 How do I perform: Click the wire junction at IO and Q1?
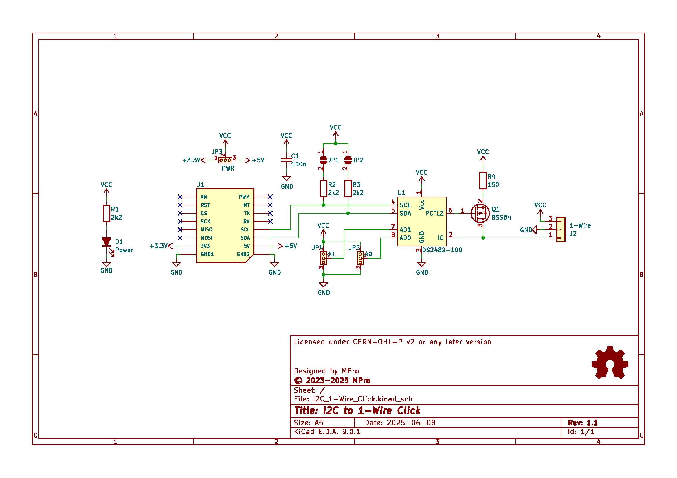tap(483, 238)
